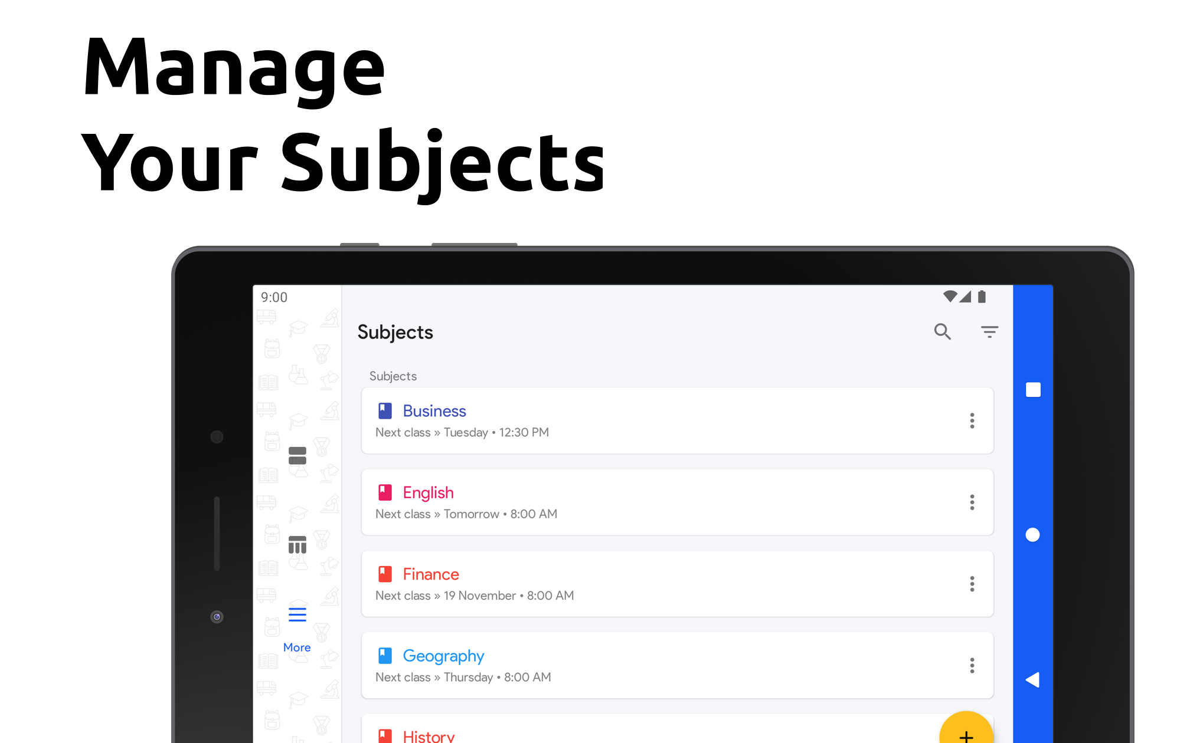Click the red Finance bookmark icon
1190x743 pixels.
pos(385,574)
